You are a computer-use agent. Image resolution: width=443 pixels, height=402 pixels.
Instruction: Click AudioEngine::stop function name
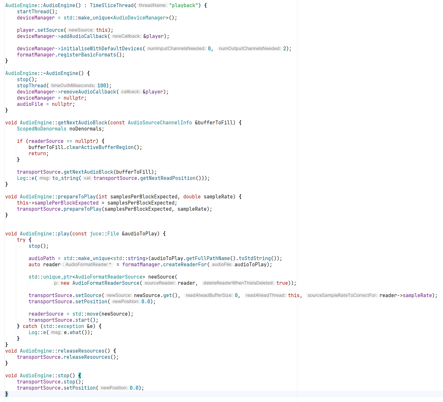pos(44,376)
